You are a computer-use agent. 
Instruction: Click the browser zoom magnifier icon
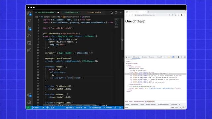pyautogui.click(x=169, y=15)
